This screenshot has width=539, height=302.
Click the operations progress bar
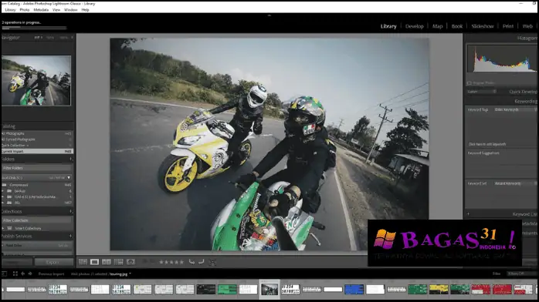(34, 28)
